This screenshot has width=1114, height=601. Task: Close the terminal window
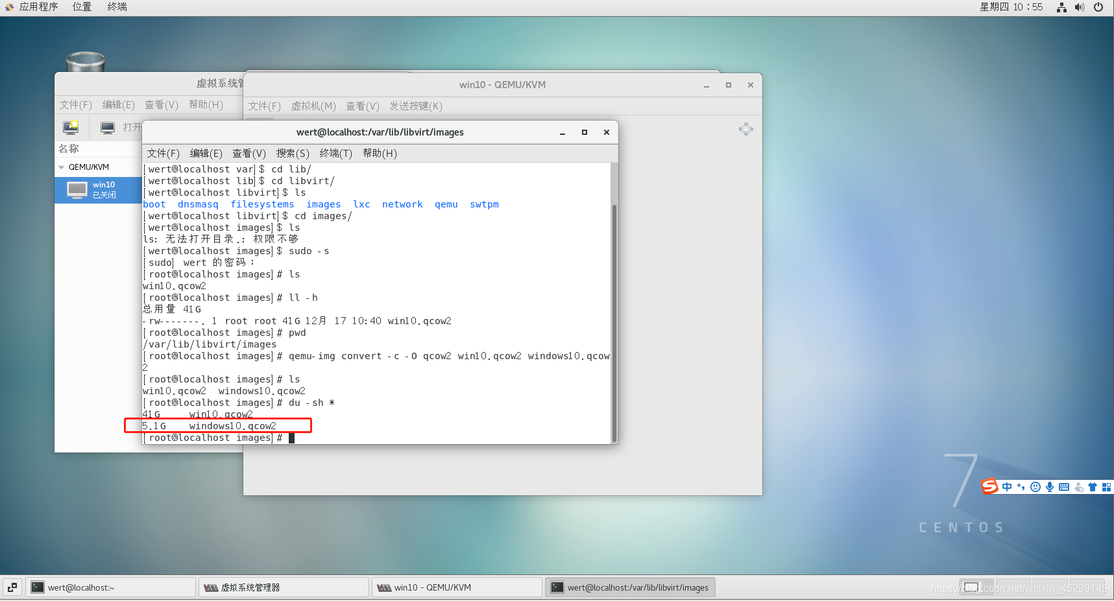tap(607, 132)
